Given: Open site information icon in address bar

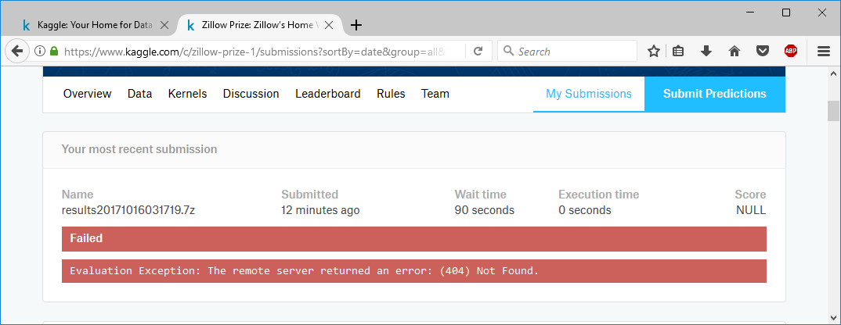Looking at the screenshot, I should (39, 52).
